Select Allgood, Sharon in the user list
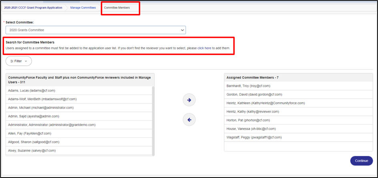The image size is (378, 178). pos(79,142)
